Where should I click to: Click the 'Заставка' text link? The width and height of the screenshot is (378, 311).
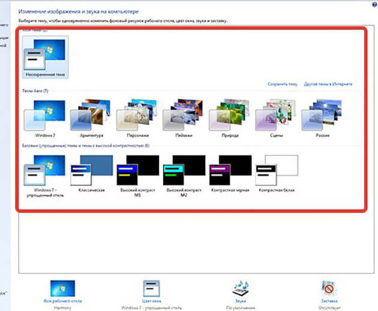[x=329, y=301]
